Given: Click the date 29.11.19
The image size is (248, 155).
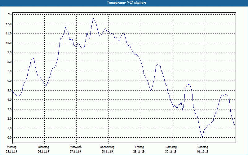Looking at the screenshot, I should click(139, 152).
